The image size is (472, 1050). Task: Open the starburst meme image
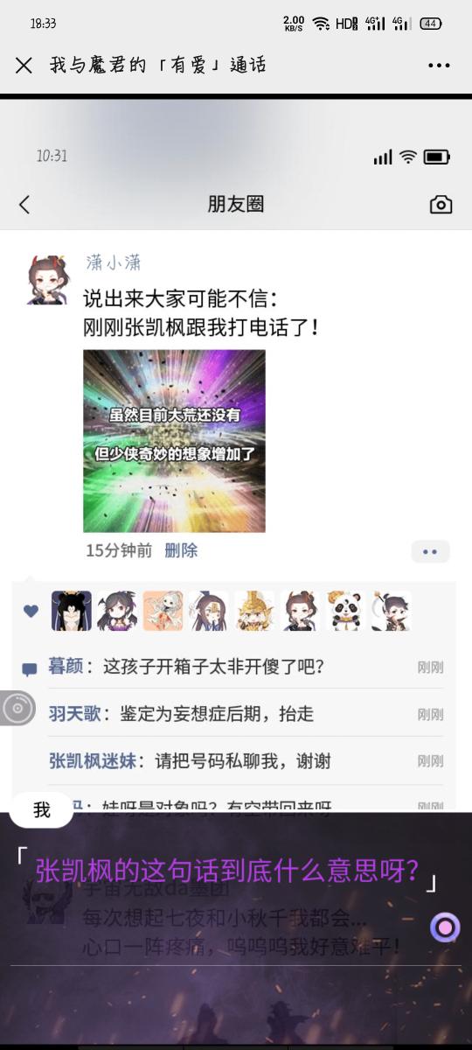[174, 441]
